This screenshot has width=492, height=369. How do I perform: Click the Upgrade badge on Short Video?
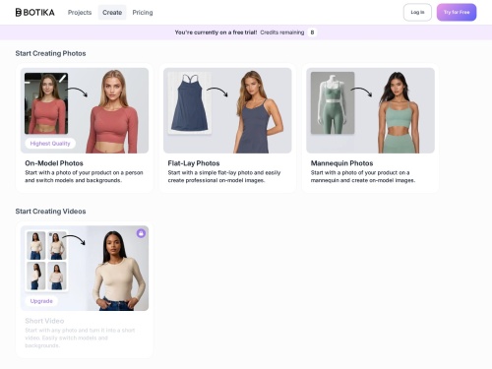click(41, 301)
